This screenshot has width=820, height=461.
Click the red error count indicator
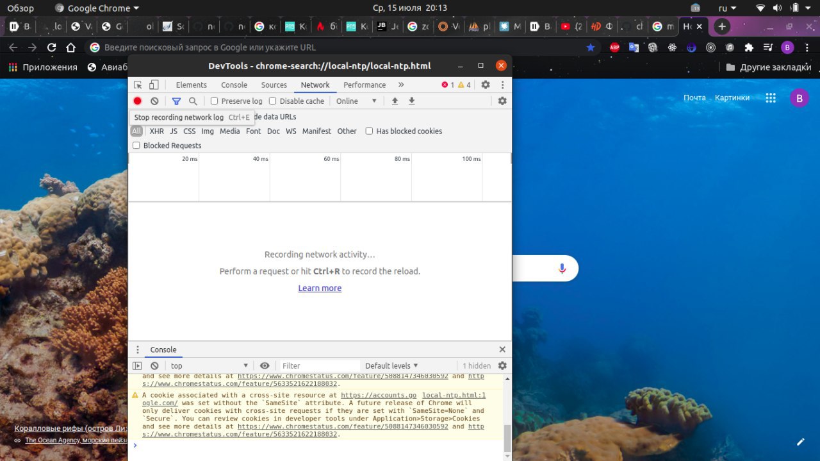448,85
